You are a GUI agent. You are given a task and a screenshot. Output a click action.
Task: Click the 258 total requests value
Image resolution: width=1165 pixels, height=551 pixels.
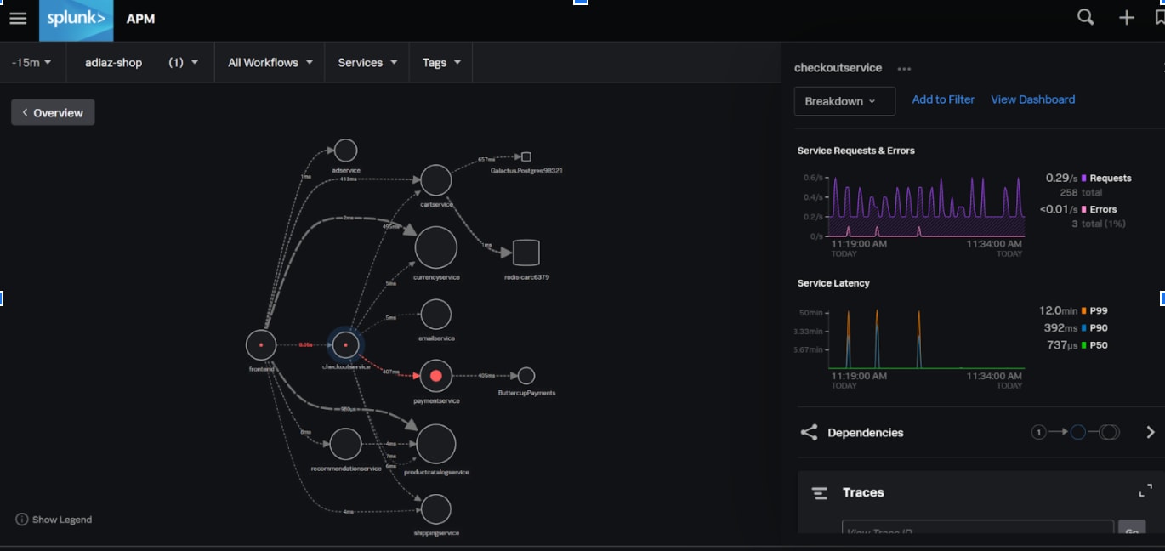pyautogui.click(x=1080, y=193)
